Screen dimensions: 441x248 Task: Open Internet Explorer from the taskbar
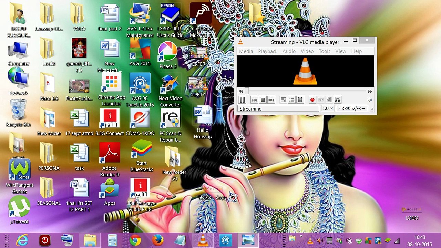tap(22, 240)
